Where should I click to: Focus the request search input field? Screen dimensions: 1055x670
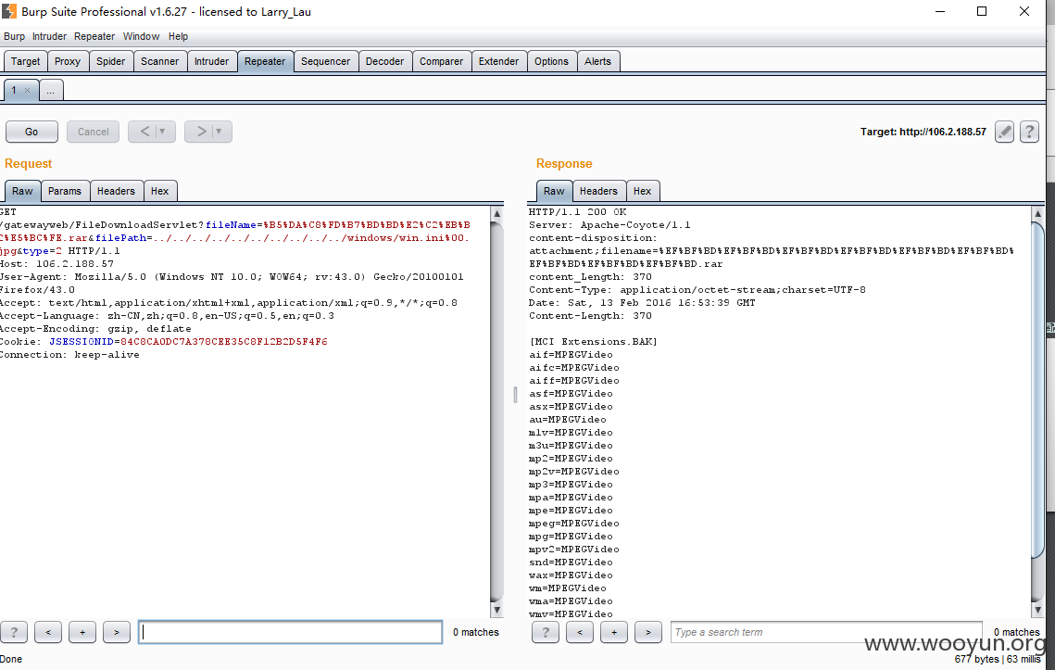tap(291, 632)
